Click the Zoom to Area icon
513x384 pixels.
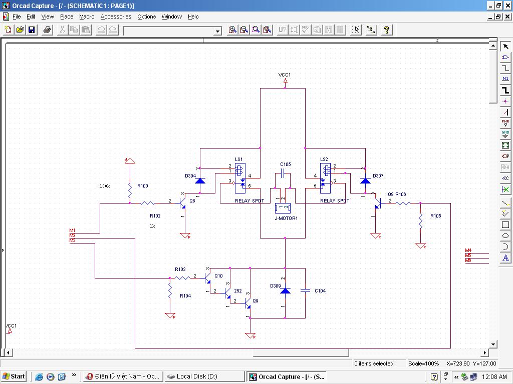(256, 29)
